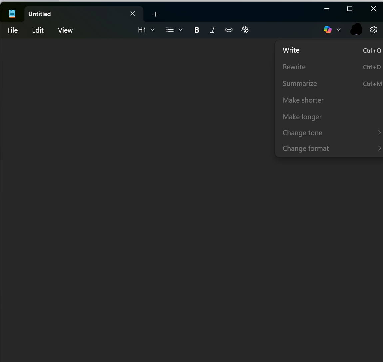This screenshot has width=383, height=362.
Task: Add a new tab with plus button
Action: (156, 14)
